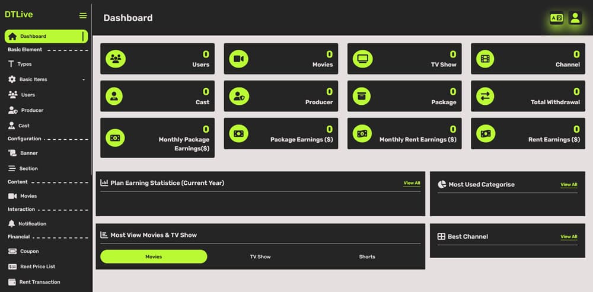The width and height of the screenshot is (593, 292).
Task: Toggle the sidebar with hamburger menu
Action: (83, 15)
